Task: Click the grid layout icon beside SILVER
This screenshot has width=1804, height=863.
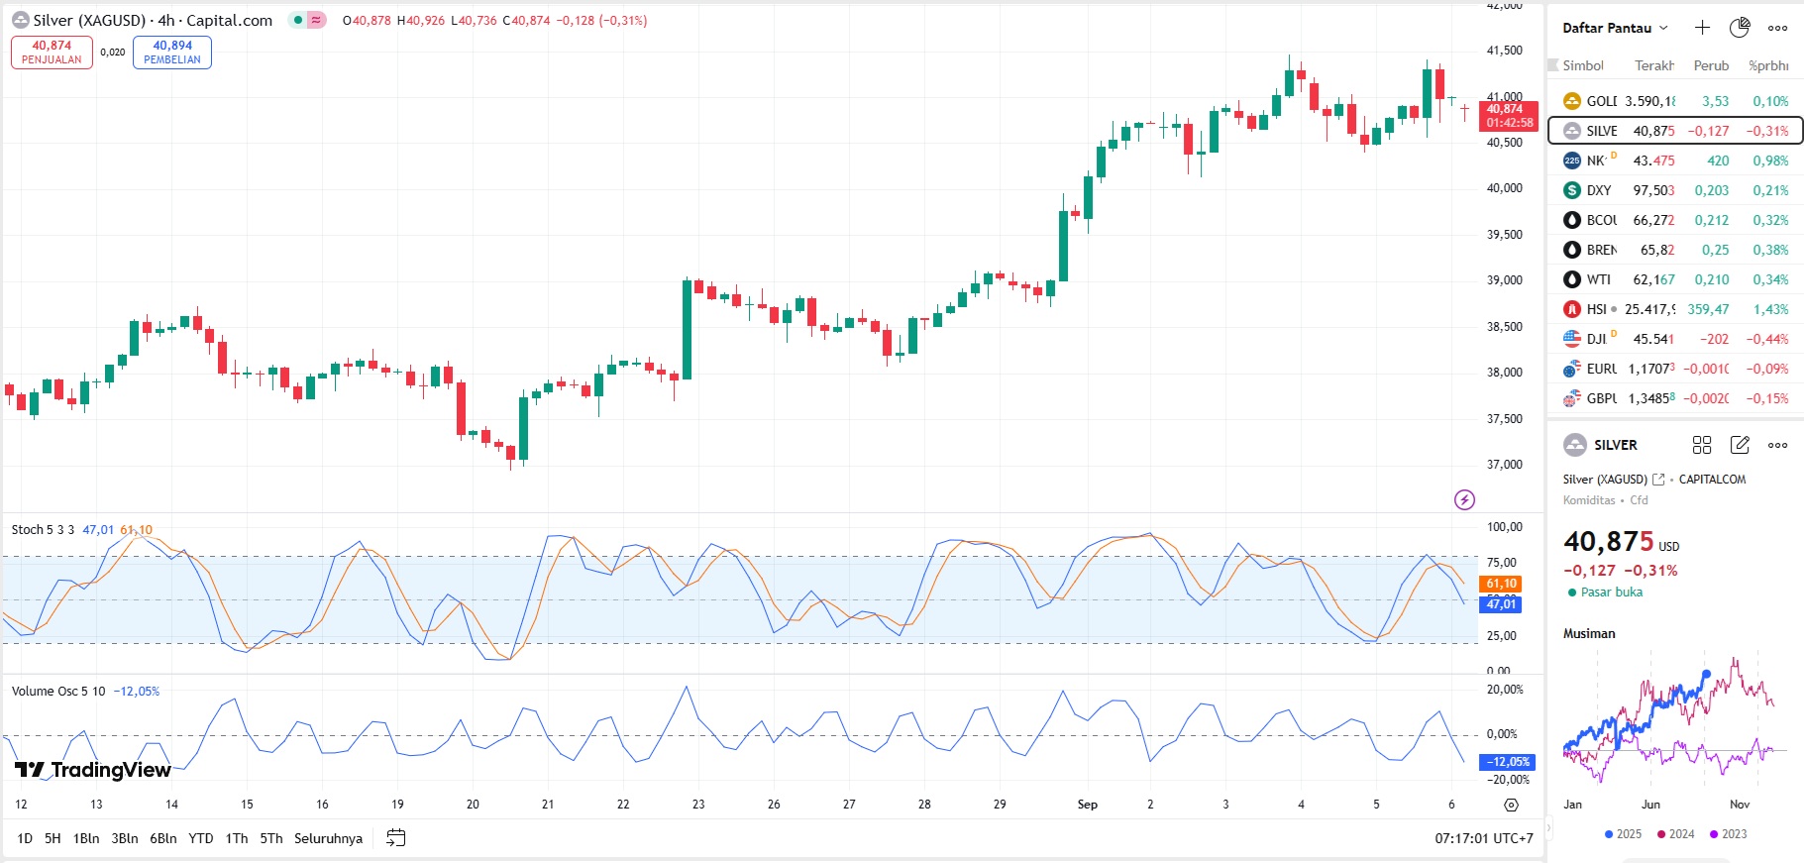Action: (x=1702, y=445)
